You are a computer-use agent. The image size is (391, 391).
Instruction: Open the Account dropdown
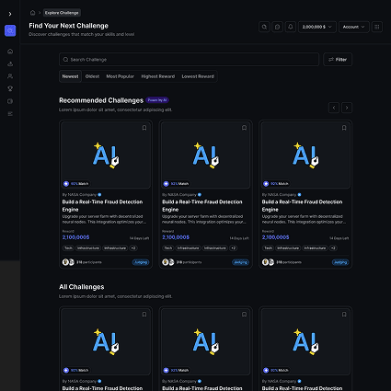[354, 27]
